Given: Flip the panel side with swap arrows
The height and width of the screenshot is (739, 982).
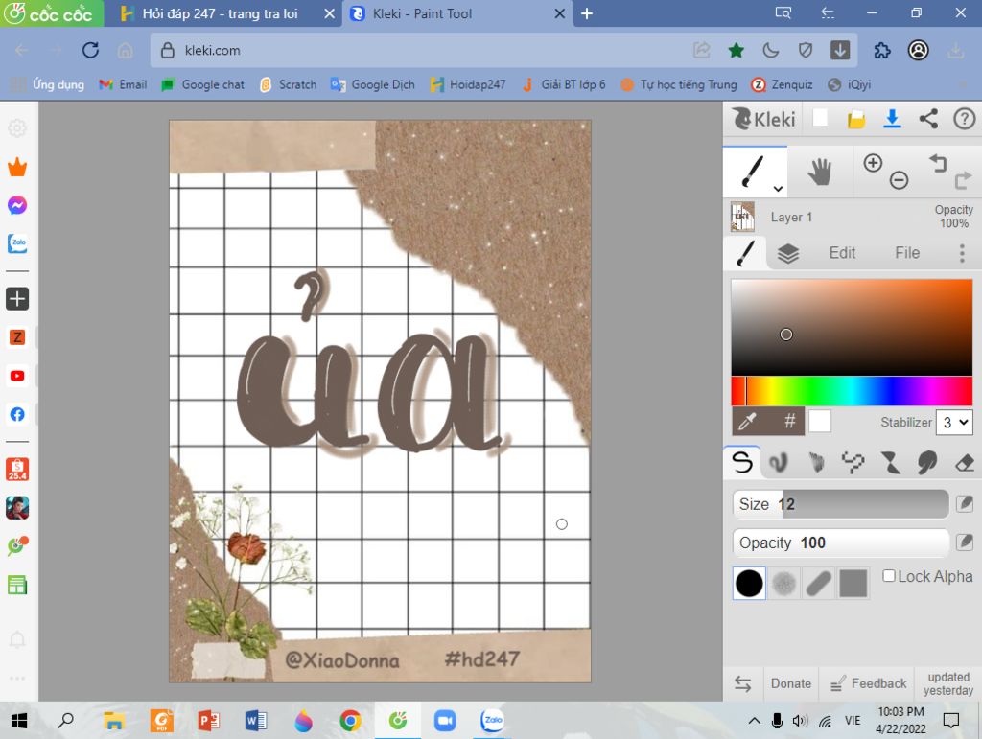Looking at the screenshot, I should [x=743, y=683].
